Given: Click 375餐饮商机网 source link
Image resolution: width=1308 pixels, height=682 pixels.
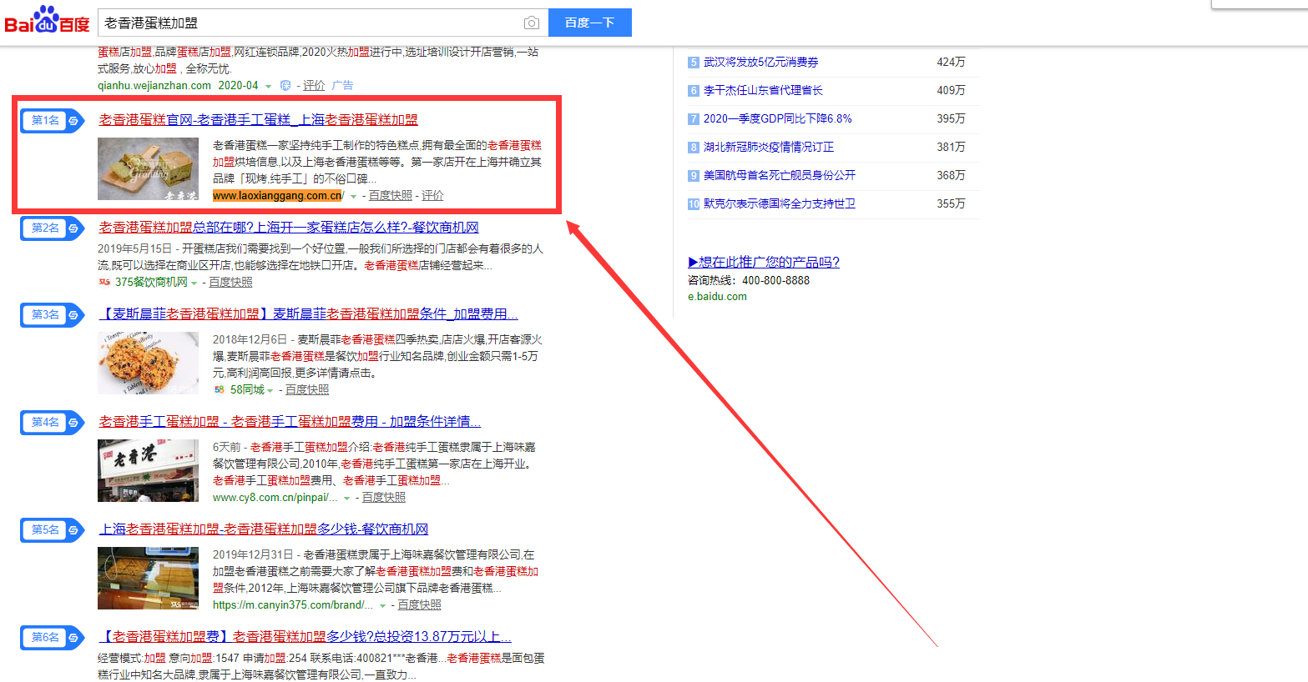Looking at the screenshot, I should 151,282.
